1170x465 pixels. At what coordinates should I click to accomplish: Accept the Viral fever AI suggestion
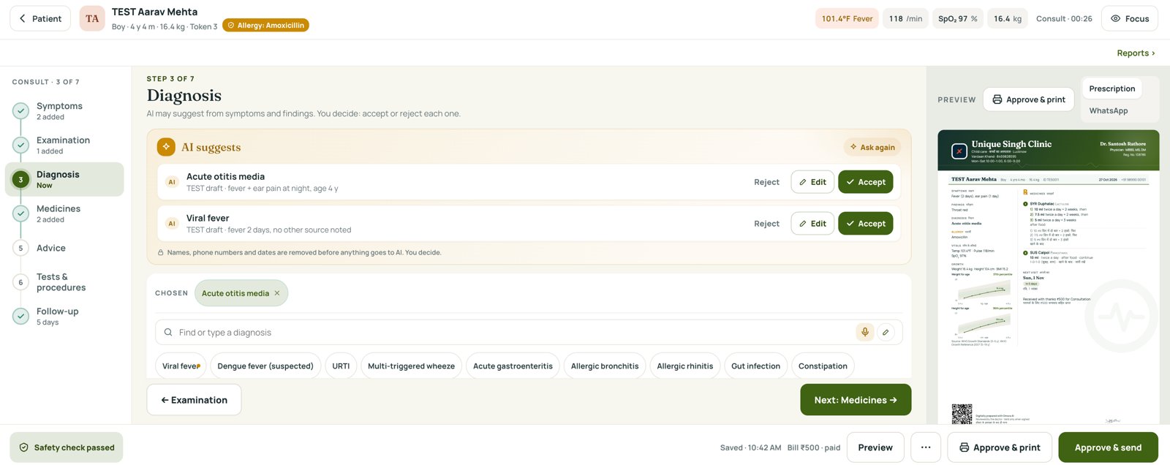pyautogui.click(x=866, y=224)
